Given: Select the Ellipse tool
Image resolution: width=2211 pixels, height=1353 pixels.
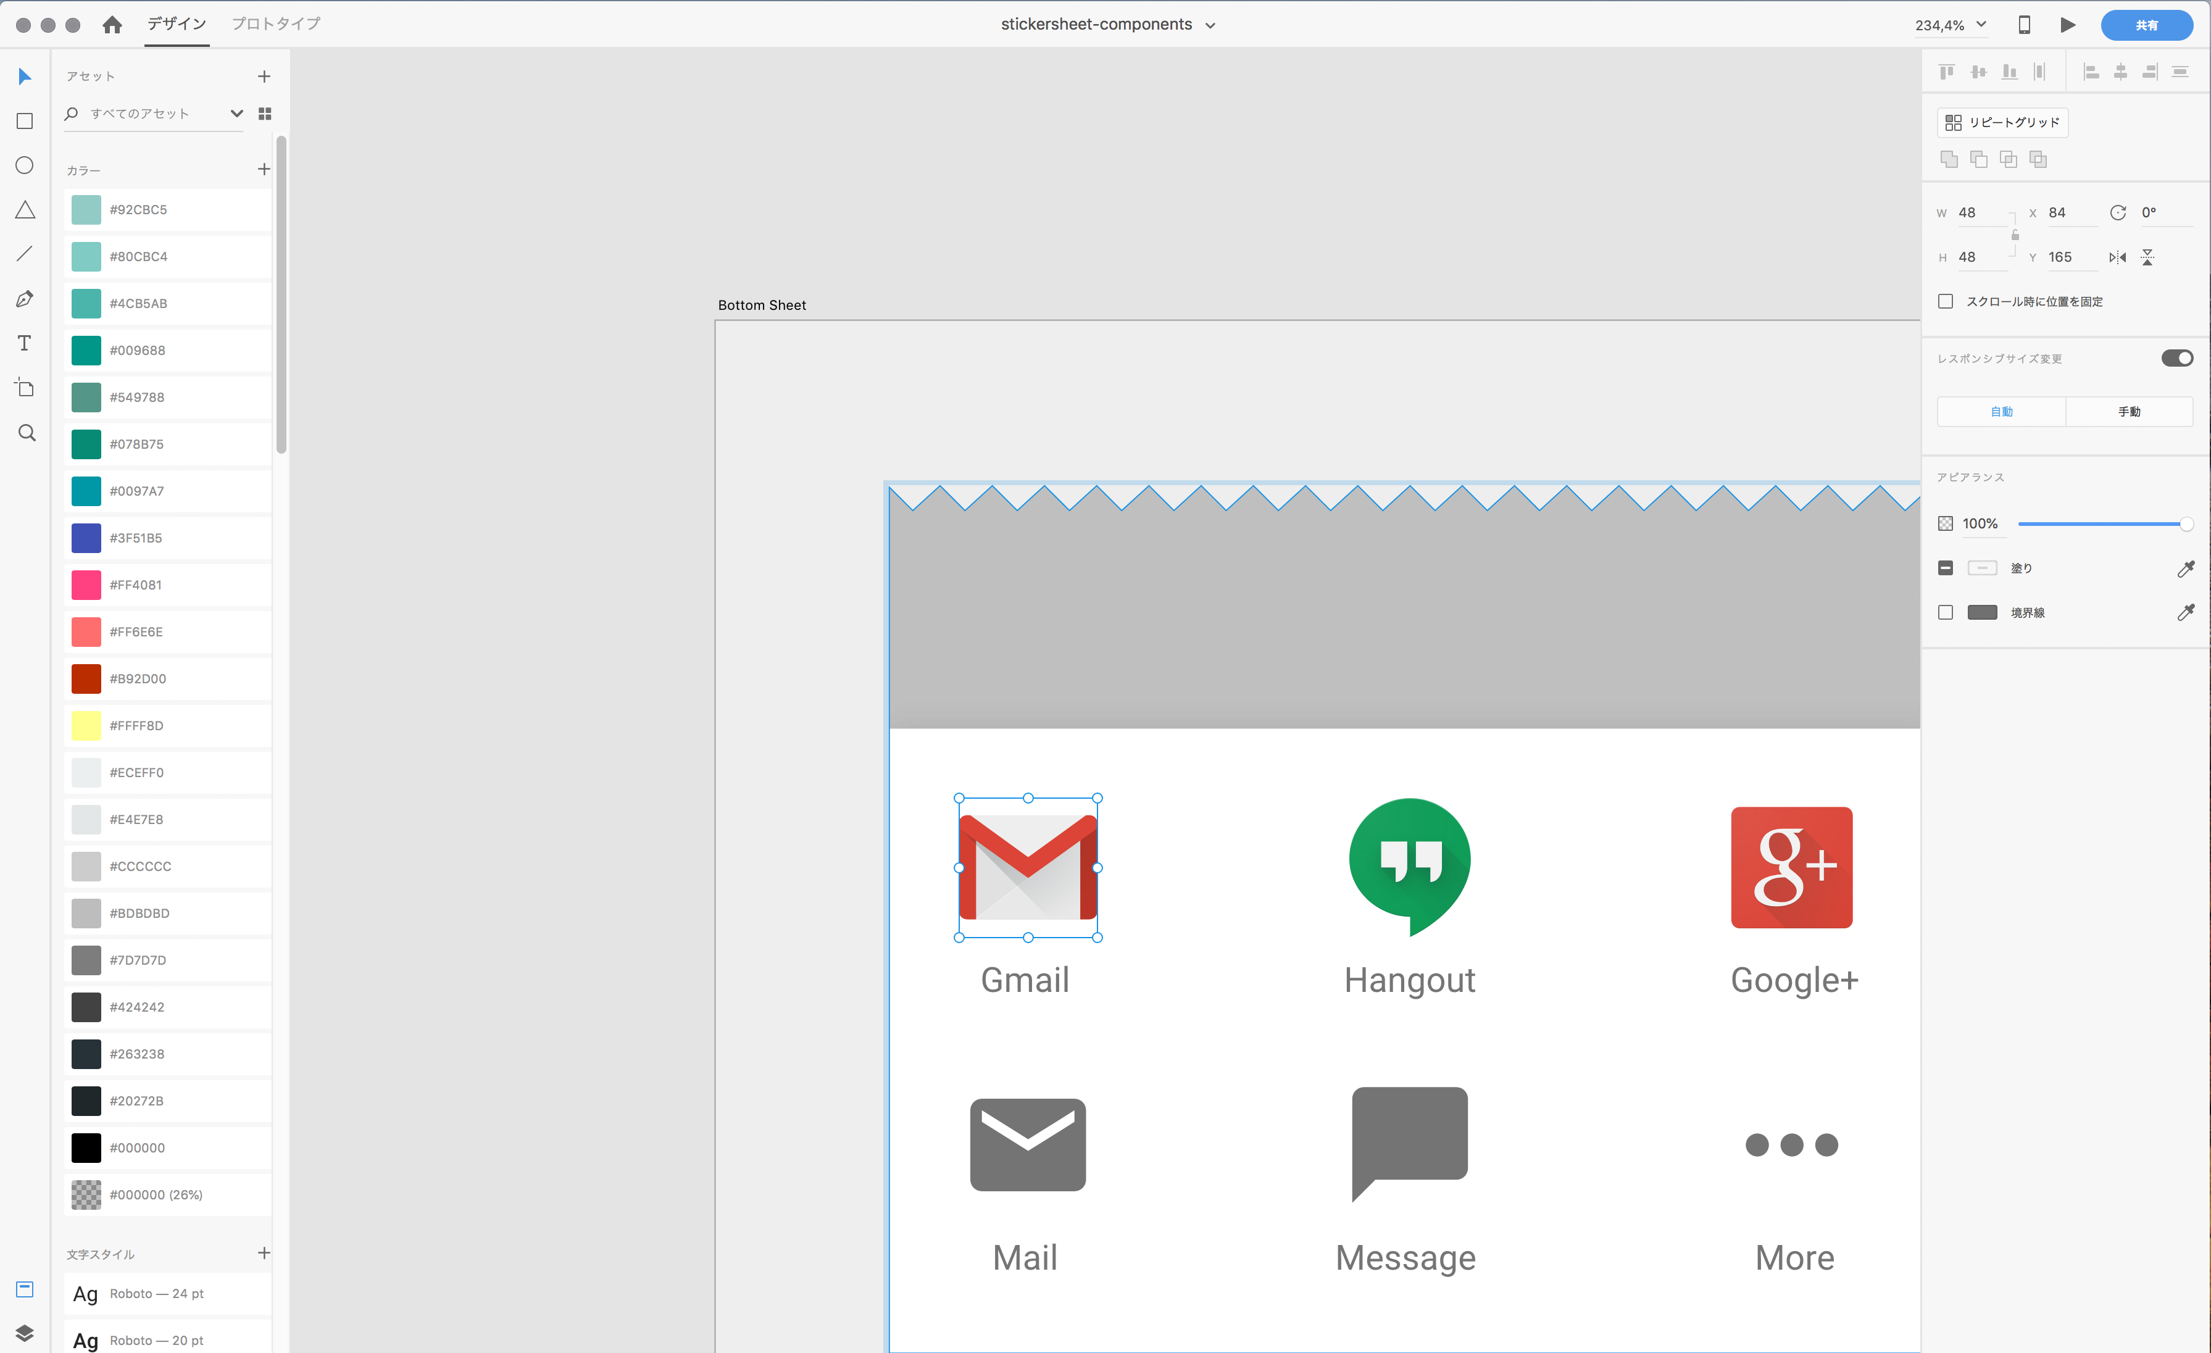Looking at the screenshot, I should click(x=24, y=165).
